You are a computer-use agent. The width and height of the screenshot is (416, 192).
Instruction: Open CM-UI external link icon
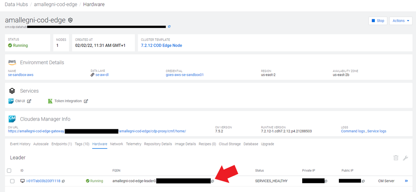pyautogui.click(x=29, y=101)
